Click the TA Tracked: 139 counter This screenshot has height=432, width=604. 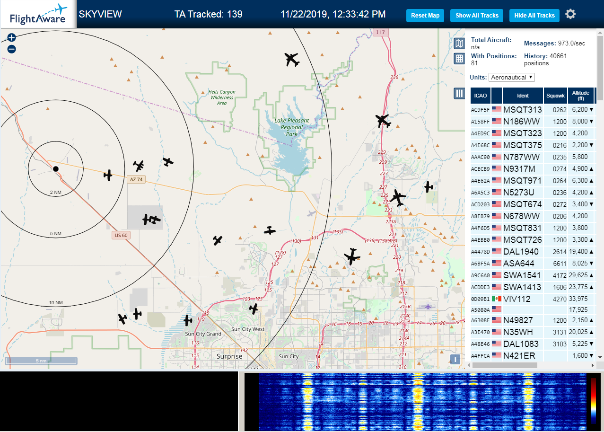(208, 14)
